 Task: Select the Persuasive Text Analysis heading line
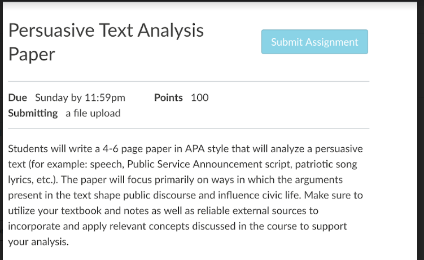106,30
